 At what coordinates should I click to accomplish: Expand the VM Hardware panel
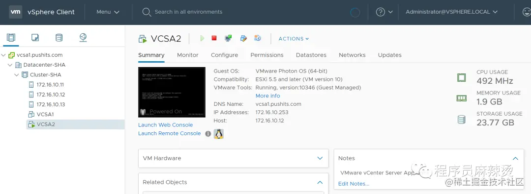[320, 158]
